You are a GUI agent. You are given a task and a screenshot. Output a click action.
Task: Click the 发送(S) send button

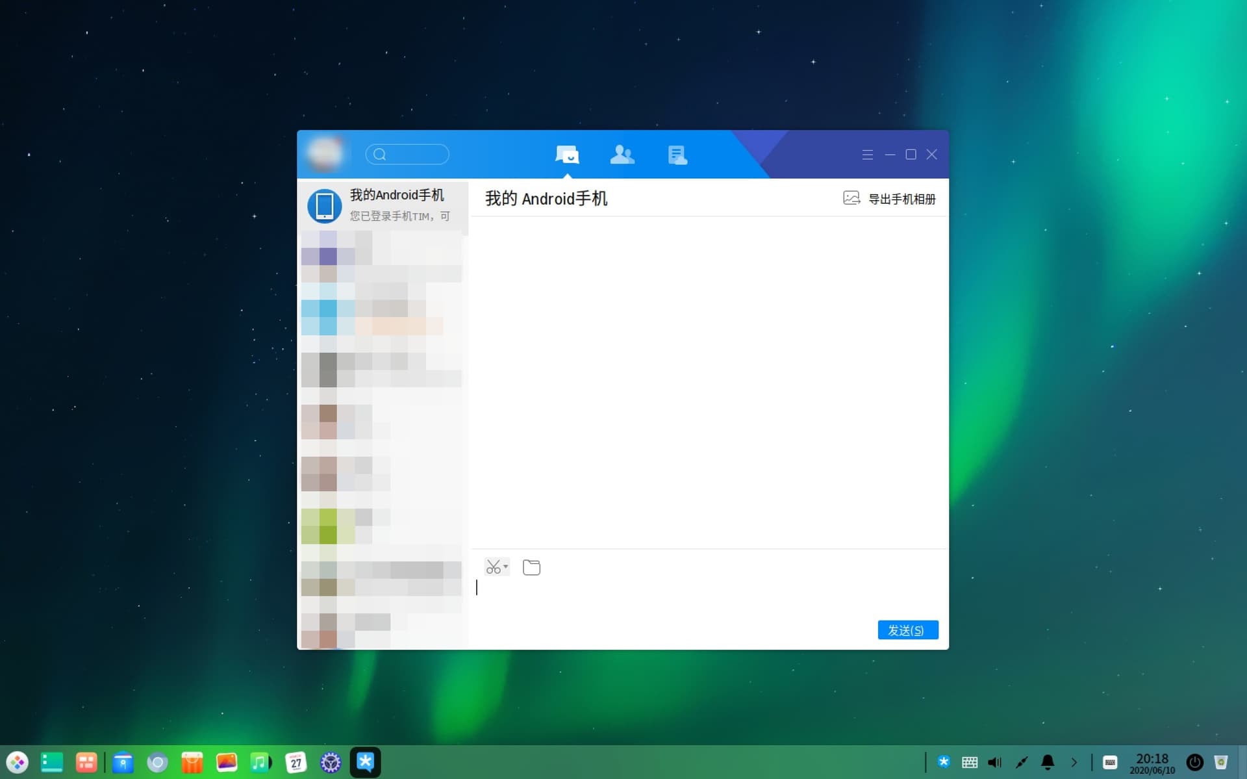pos(908,630)
